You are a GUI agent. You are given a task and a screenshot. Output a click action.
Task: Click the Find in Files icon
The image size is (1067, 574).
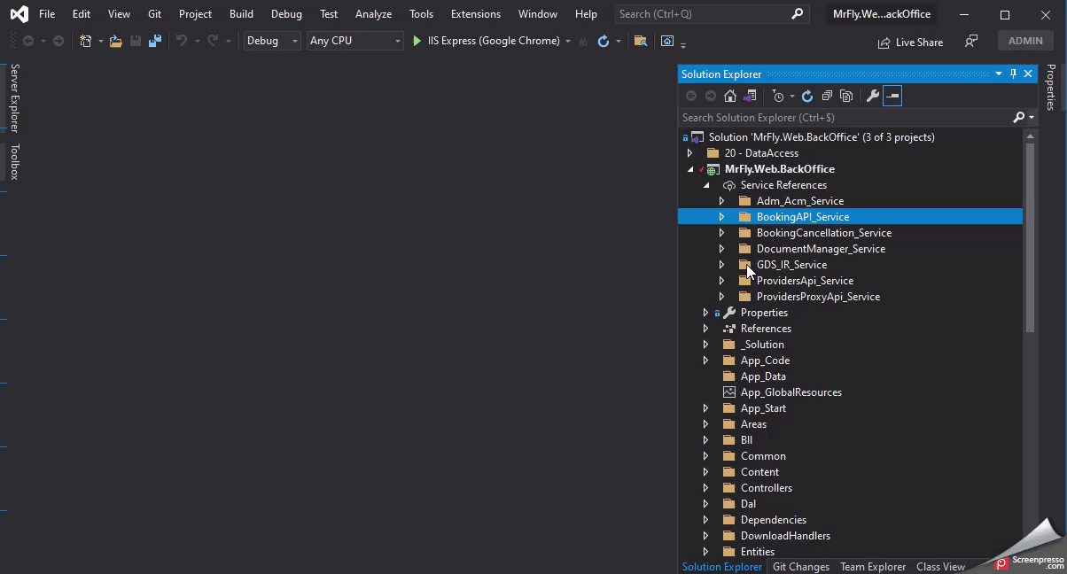tap(641, 41)
